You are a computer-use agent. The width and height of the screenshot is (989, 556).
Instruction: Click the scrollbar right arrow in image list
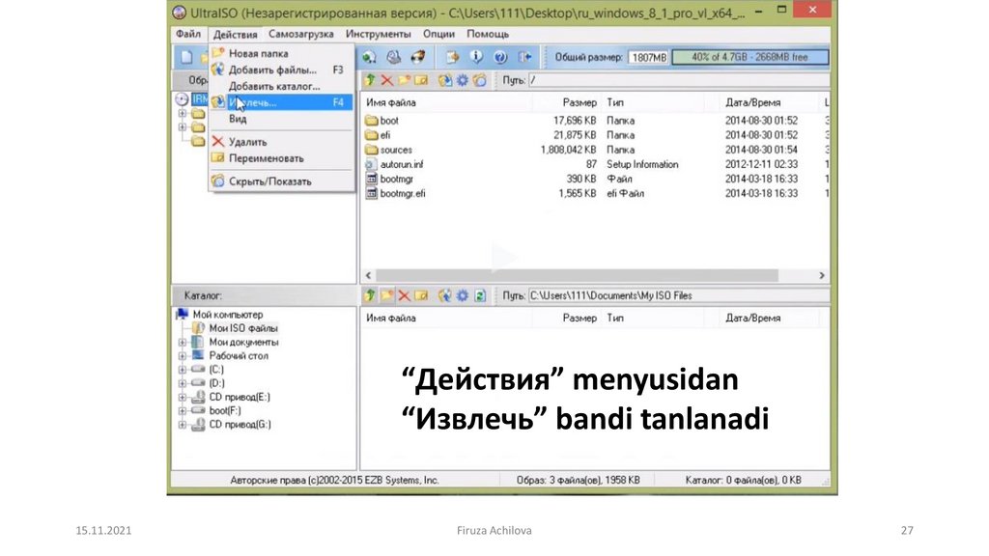click(821, 275)
